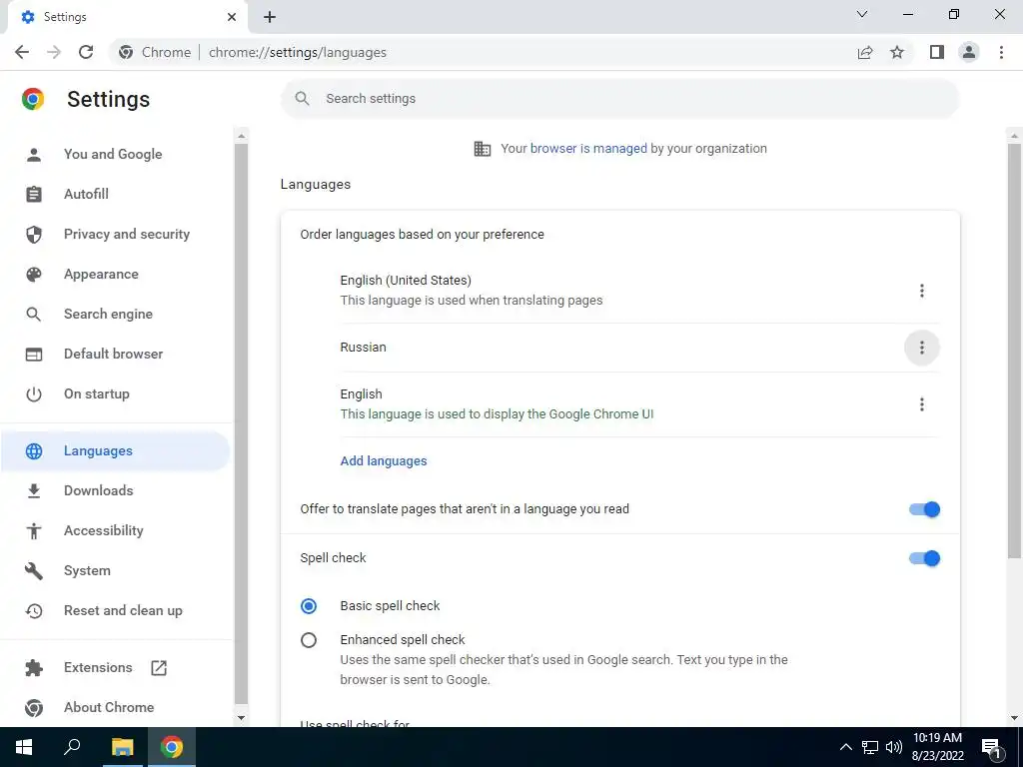
Task: Select Languages in the sidebar
Action: 116,450
